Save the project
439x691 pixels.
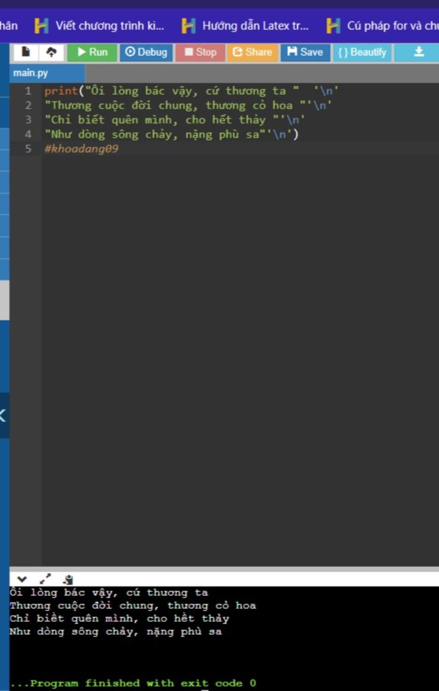[305, 52]
